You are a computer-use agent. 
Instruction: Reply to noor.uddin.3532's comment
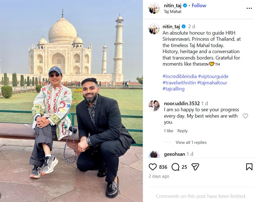point(182,131)
